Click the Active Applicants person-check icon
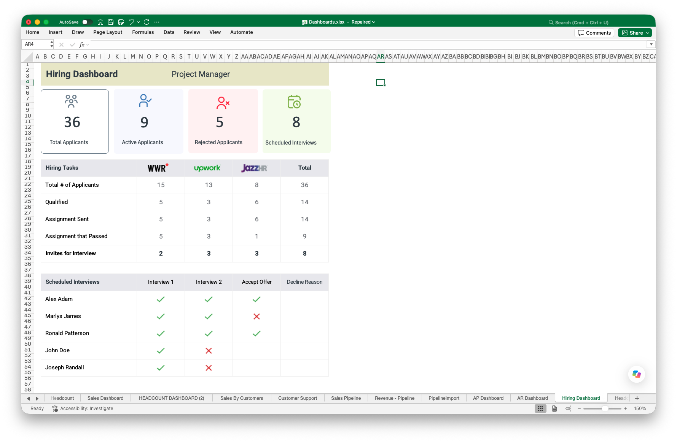 click(x=145, y=100)
